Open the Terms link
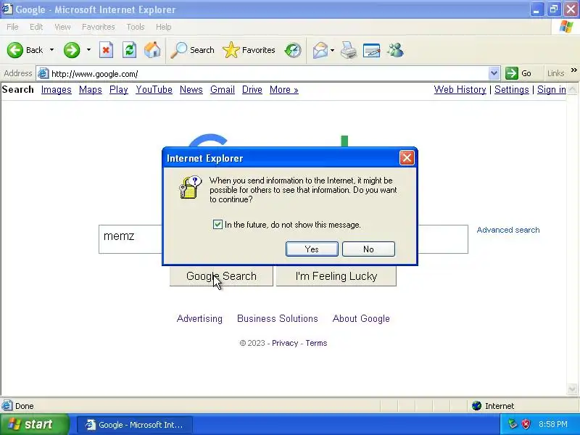 click(x=316, y=343)
